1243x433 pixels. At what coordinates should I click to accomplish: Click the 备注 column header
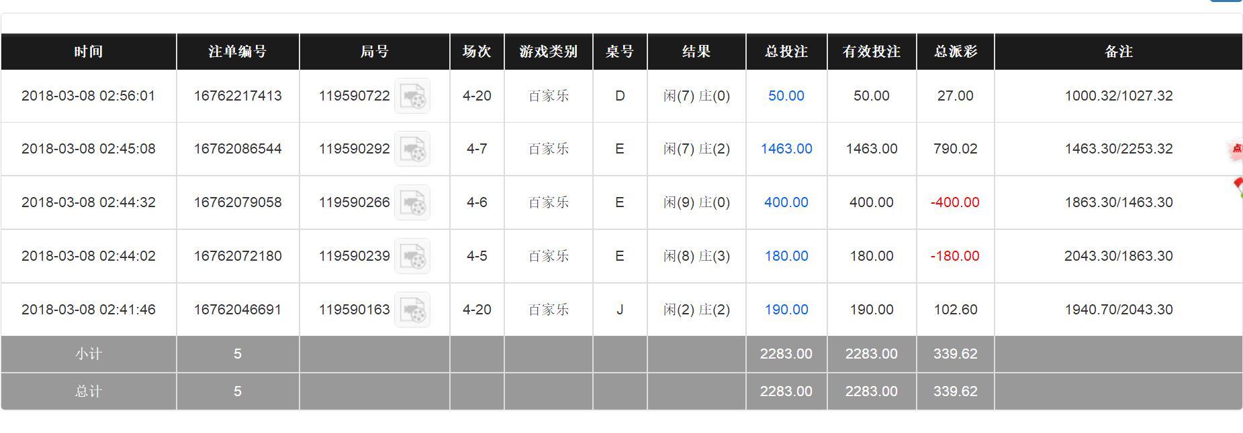(x=1118, y=52)
